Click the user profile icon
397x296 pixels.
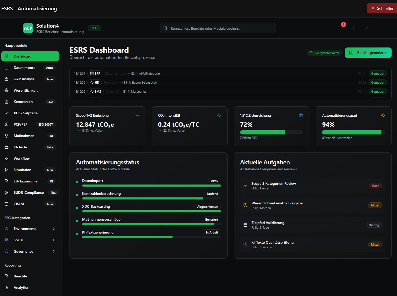[367, 28]
